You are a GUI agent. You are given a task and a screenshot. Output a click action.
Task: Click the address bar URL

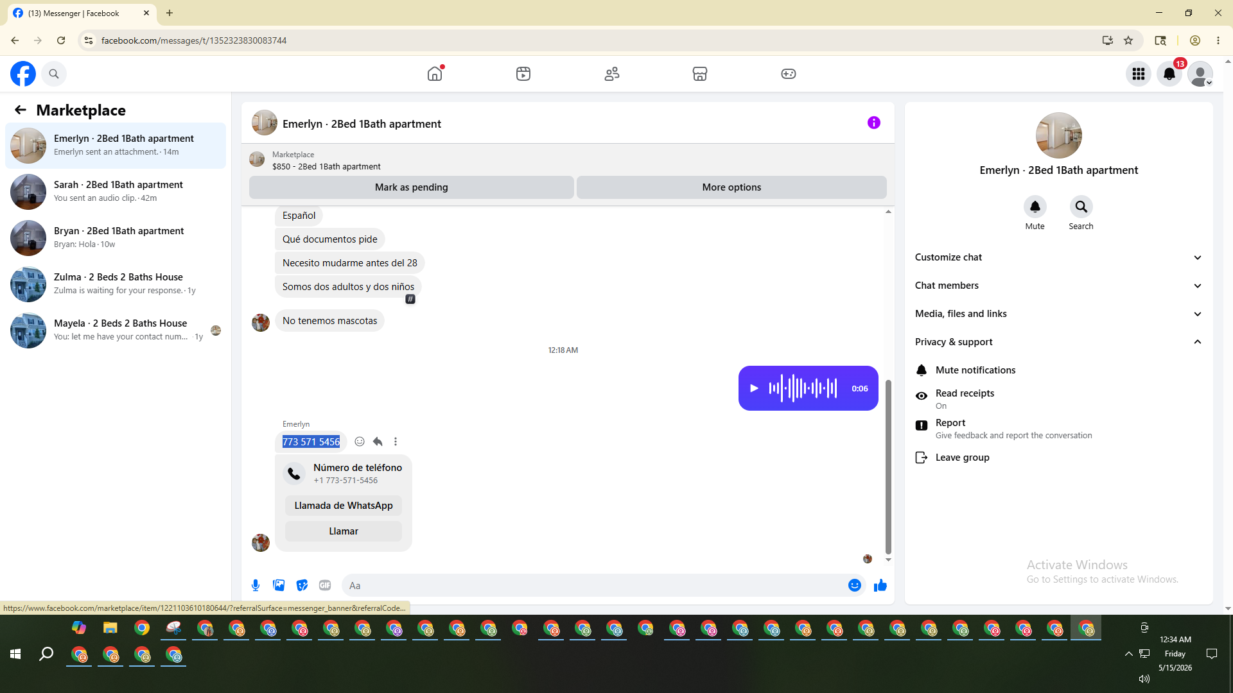coord(194,40)
